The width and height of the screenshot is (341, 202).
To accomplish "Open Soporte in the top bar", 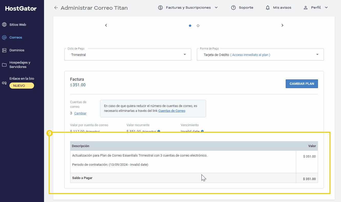I will [246, 8].
